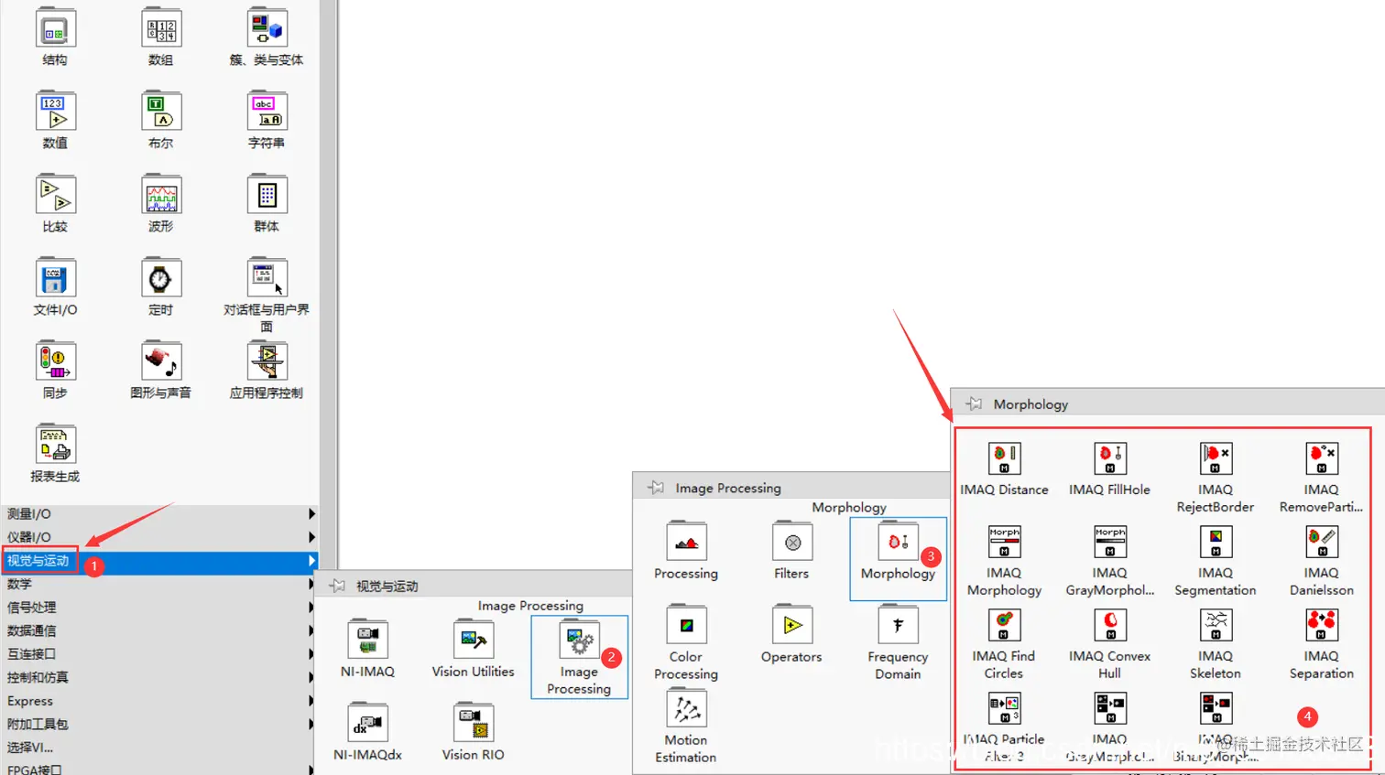Open the Image Processing subpalette icon
The width and height of the screenshot is (1385, 775).
pyautogui.click(x=579, y=640)
